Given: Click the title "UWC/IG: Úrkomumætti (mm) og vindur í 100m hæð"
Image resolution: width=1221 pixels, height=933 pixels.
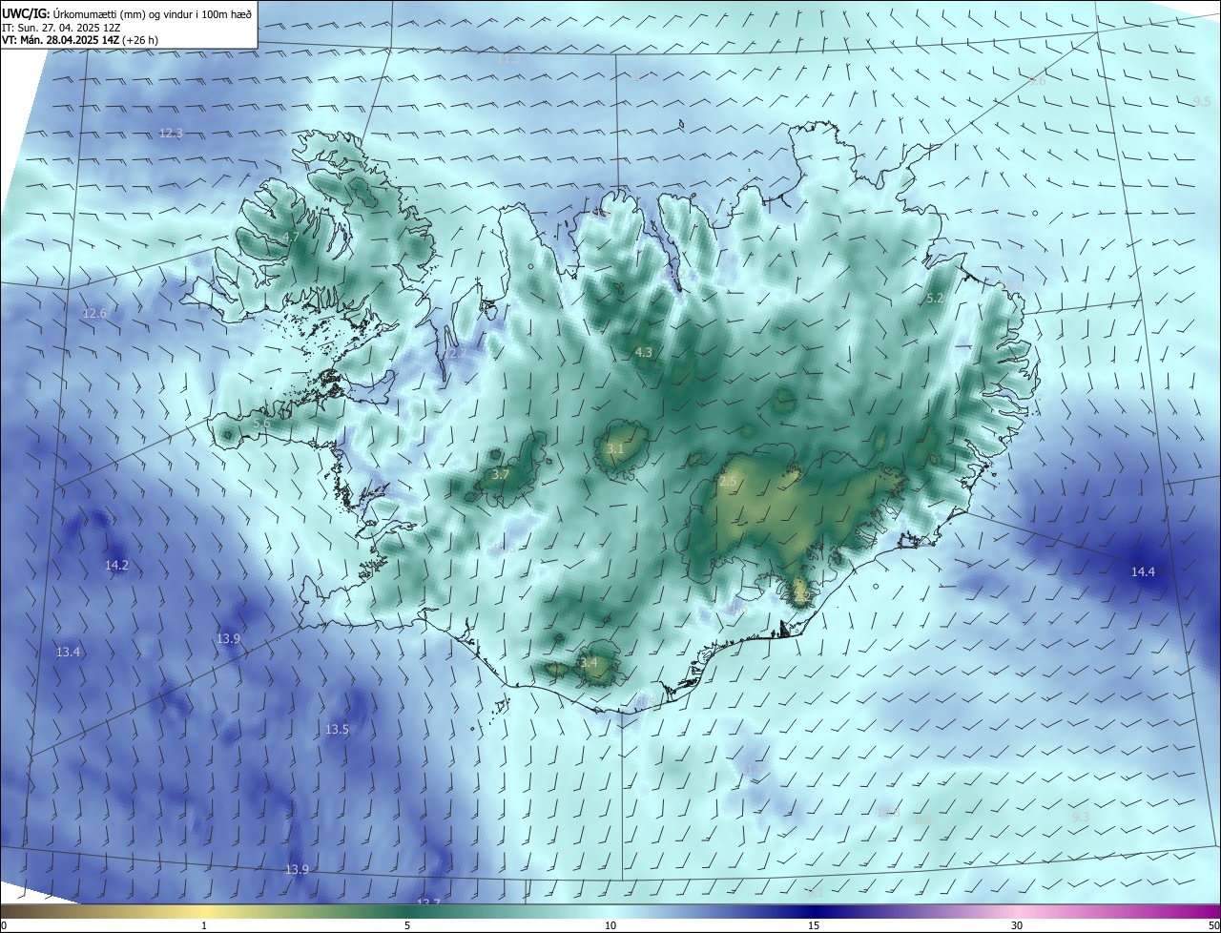Looking at the screenshot, I should click(128, 13).
